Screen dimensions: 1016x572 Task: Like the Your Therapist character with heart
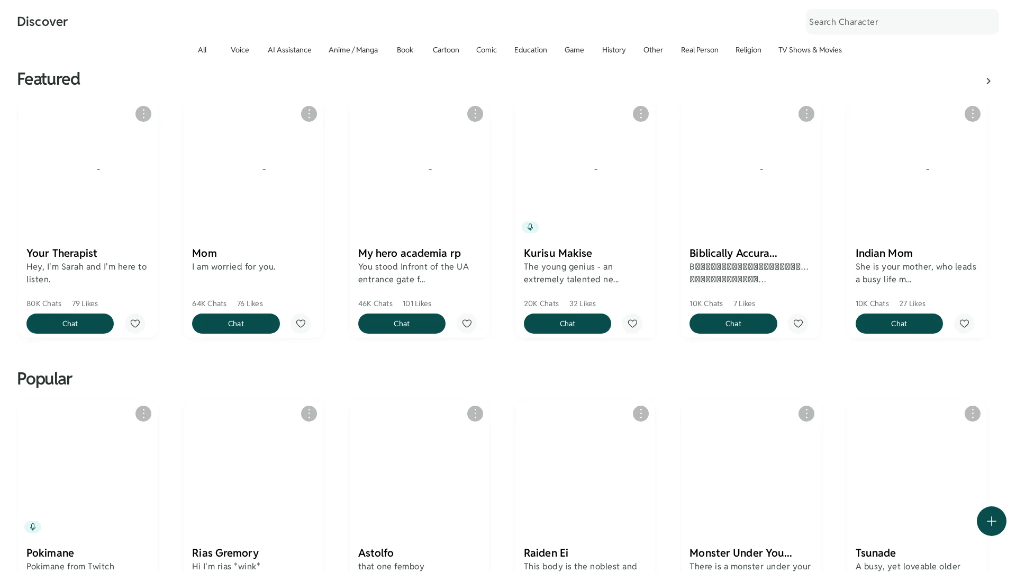tap(135, 324)
